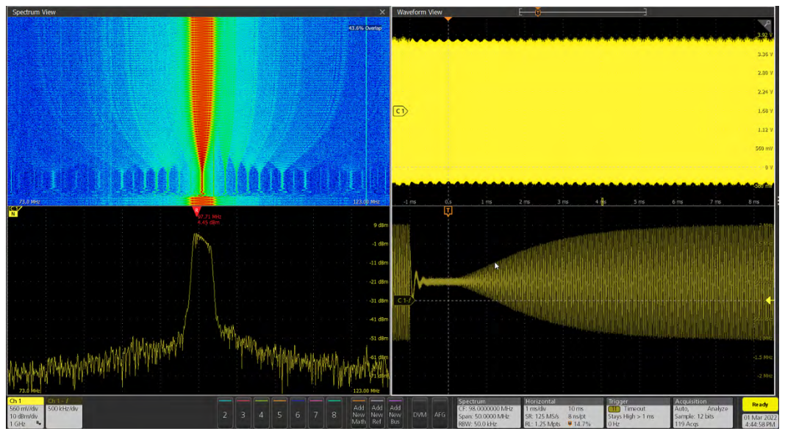The height and width of the screenshot is (434, 785).
Task: Click the yellow Ready status button
Action: (759, 405)
